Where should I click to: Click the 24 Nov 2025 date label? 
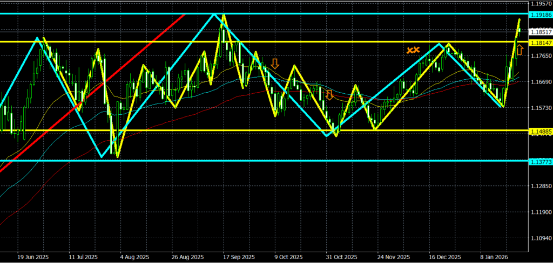394,257
